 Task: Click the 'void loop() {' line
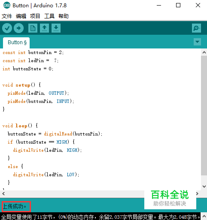[x=20, y=126]
